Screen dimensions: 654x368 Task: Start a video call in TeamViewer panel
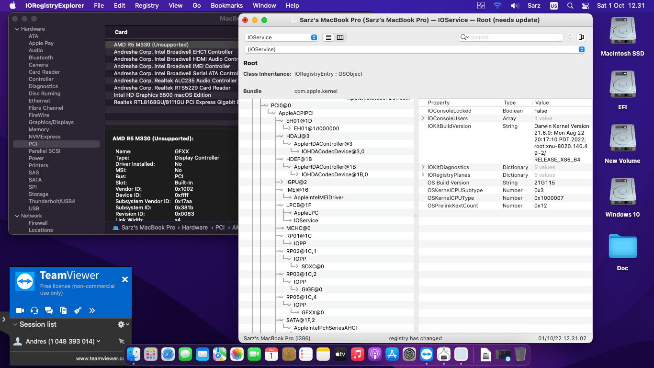tap(20, 310)
